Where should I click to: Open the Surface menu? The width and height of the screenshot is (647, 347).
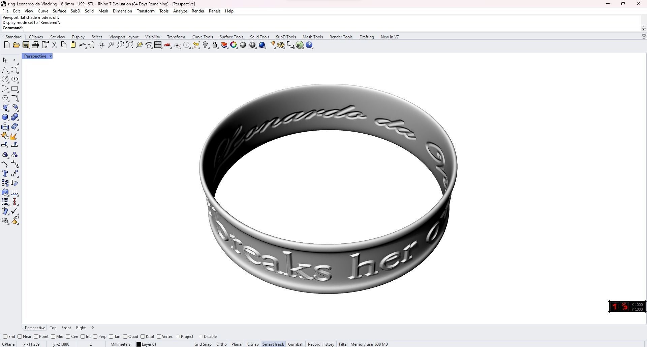click(59, 11)
